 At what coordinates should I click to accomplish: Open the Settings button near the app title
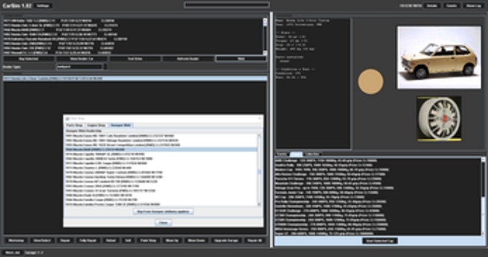[x=42, y=5]
